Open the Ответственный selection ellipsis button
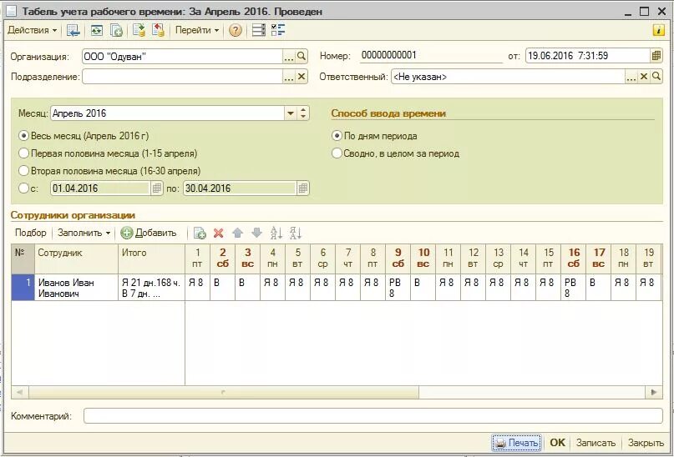674x457 pixels. pos(631,78)
